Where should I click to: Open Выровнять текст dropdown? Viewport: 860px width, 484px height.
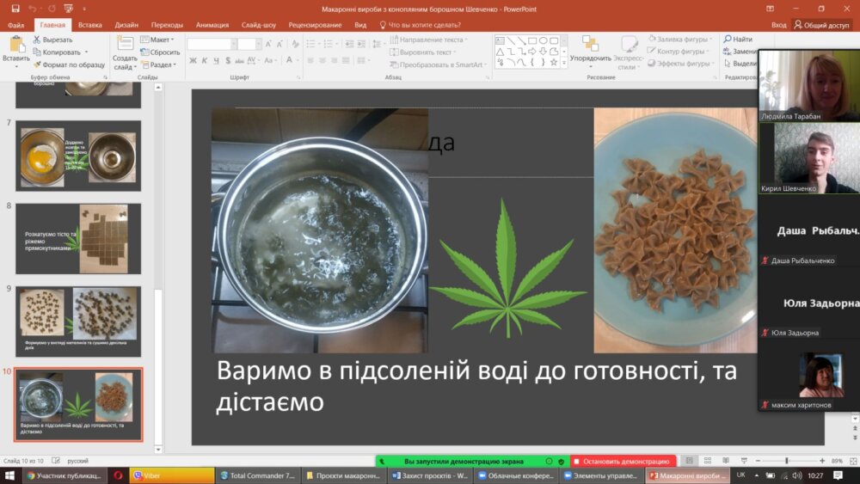coord(423,52)
